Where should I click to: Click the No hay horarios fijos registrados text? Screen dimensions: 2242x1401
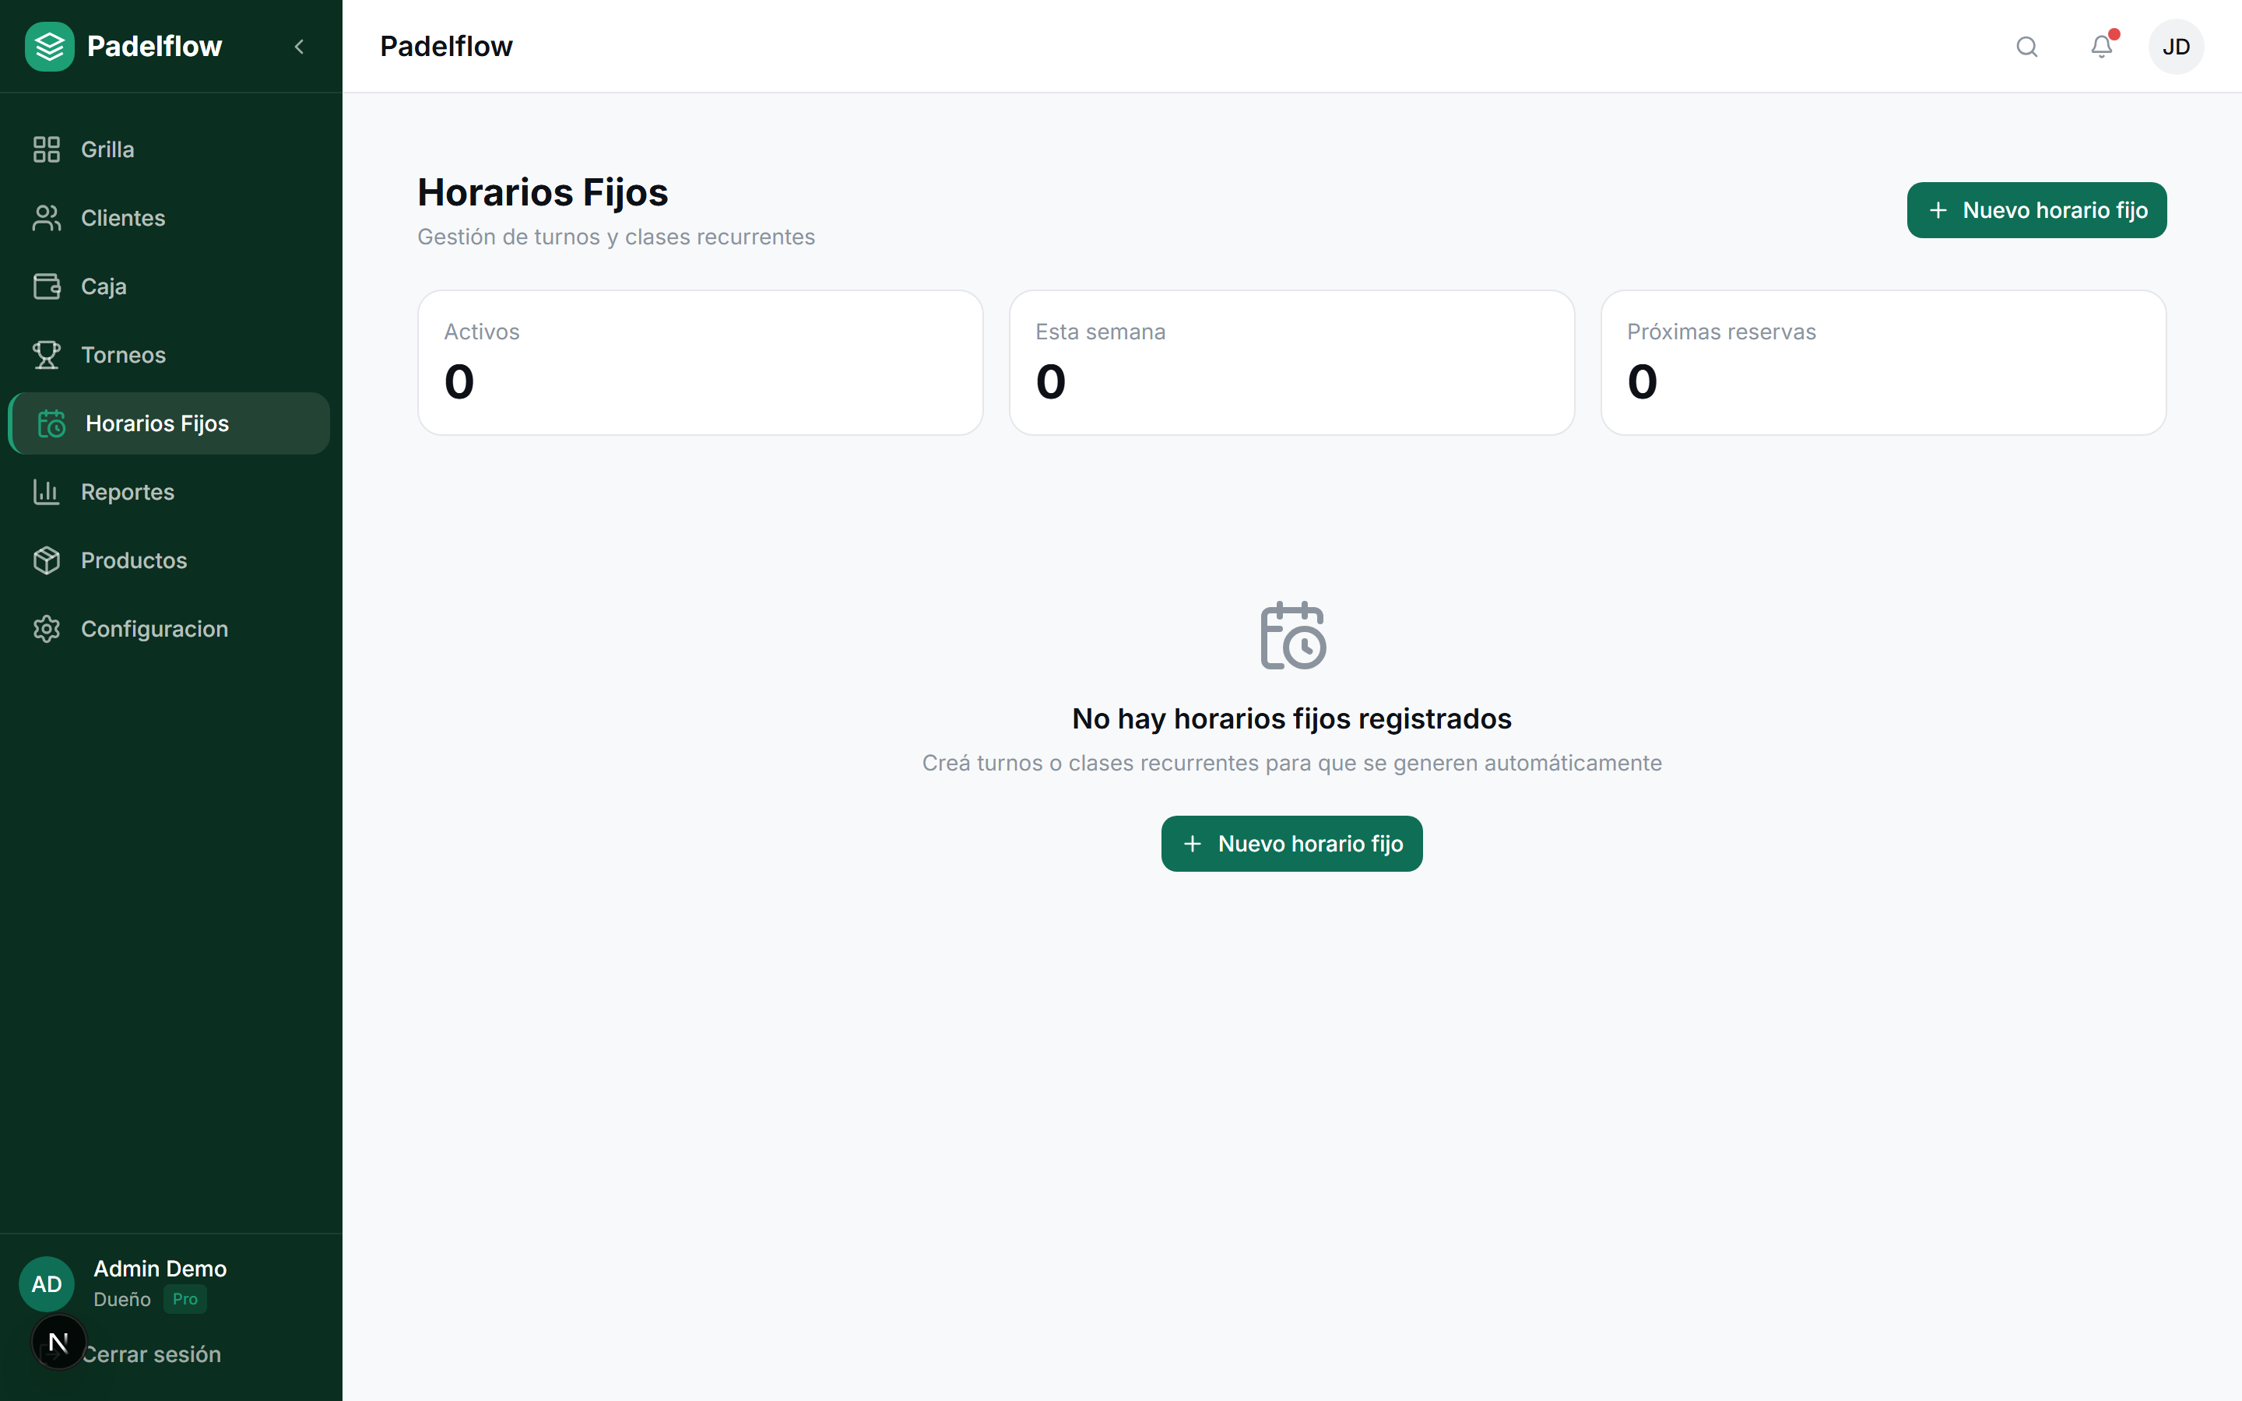[x=1291, y=719]
